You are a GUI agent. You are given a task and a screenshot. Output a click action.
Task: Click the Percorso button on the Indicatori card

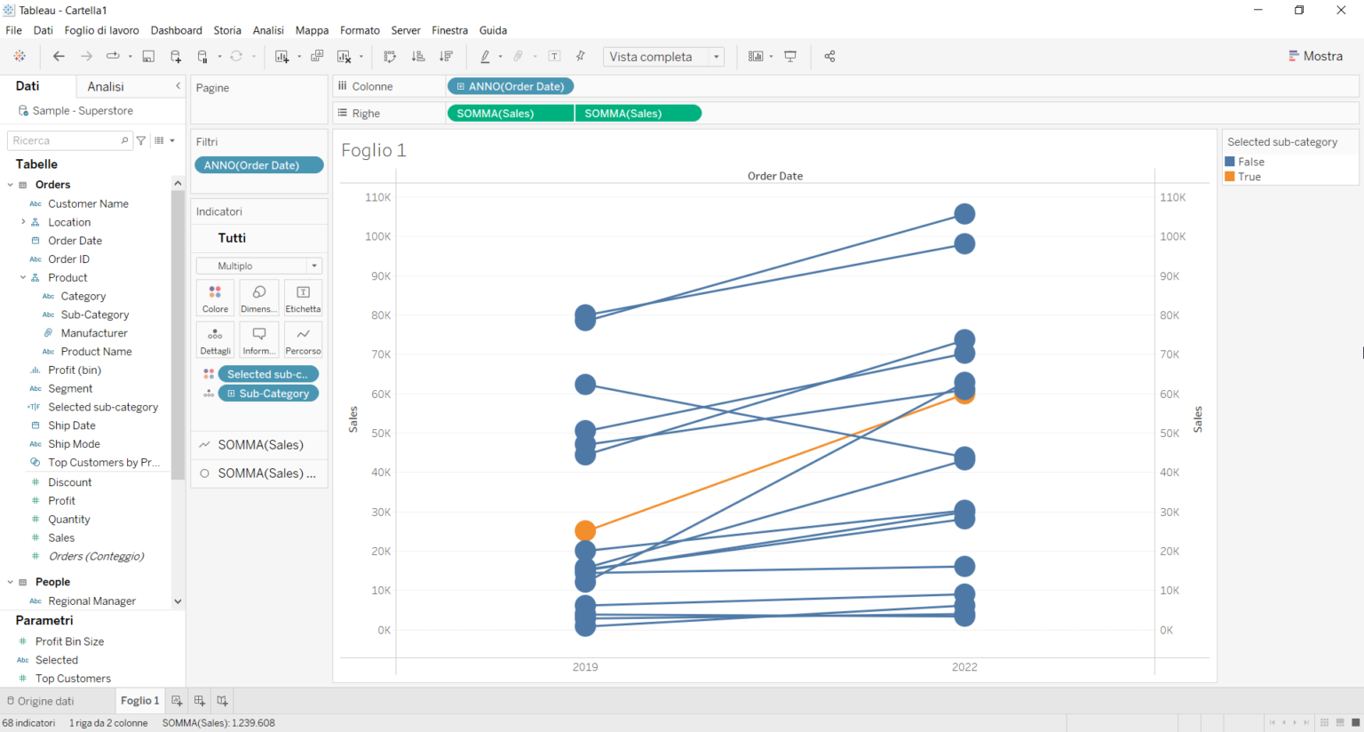coord(302,338)
